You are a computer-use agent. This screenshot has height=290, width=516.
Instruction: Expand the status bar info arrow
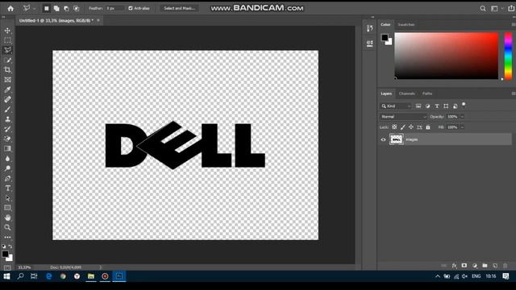pos(100,267)
